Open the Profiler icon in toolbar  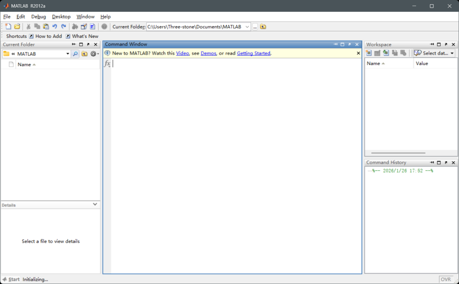point(93,27)
